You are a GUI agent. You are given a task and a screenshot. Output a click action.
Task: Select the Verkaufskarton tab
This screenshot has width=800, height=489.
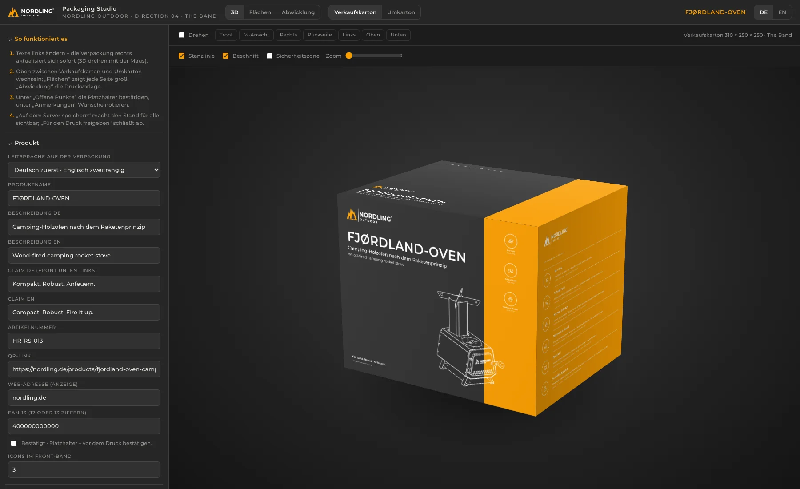click(355, 12)
